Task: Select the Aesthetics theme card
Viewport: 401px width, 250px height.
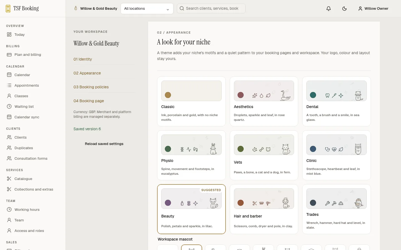Action: coord(264,101)
